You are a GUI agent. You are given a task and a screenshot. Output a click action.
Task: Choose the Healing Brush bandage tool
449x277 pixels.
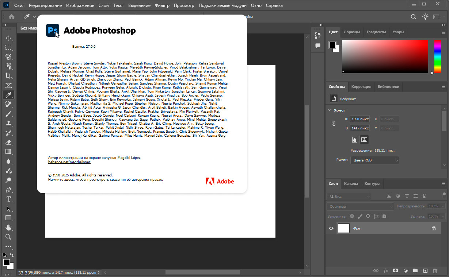pos(8,104)
